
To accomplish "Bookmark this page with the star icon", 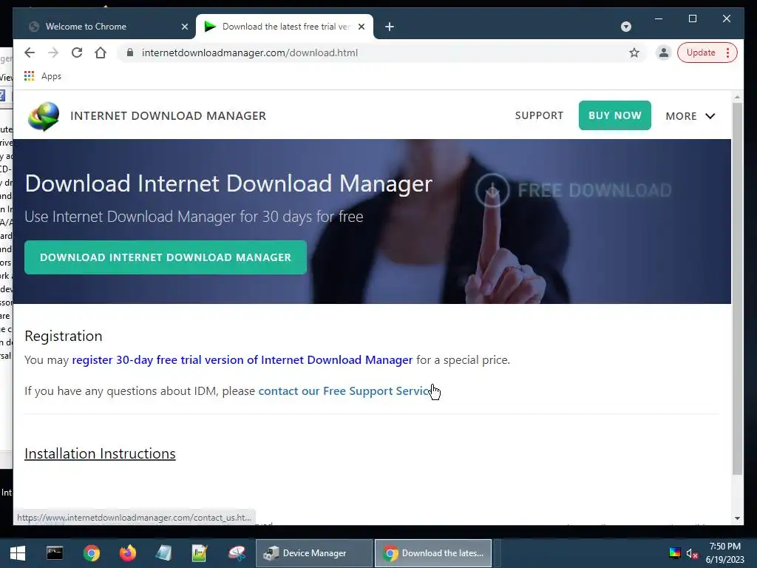I will pyautogui.click(x=634, y=53).
